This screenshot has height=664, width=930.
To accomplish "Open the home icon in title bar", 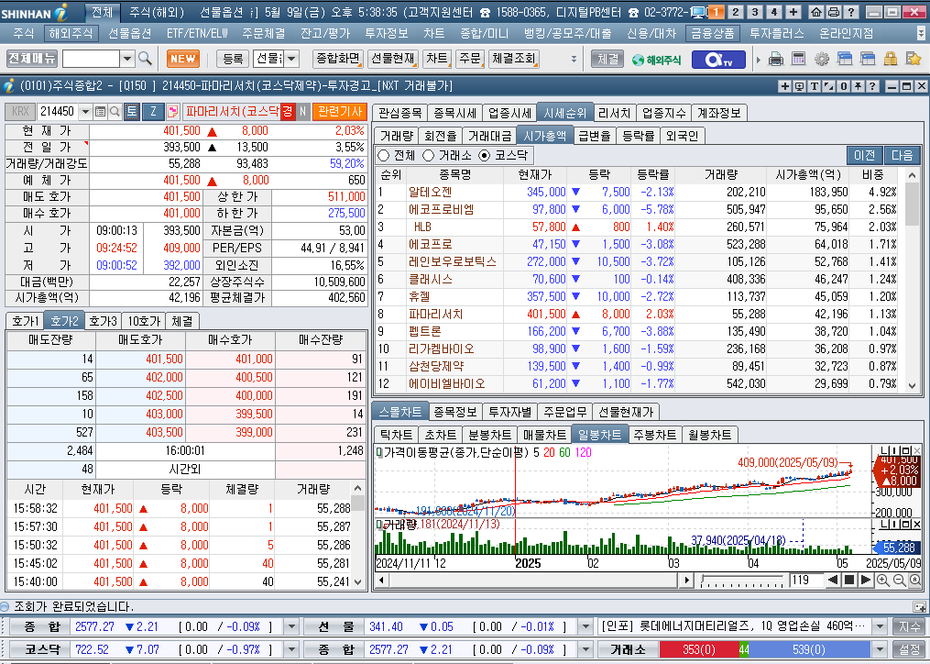I will (x=816, y=12).
